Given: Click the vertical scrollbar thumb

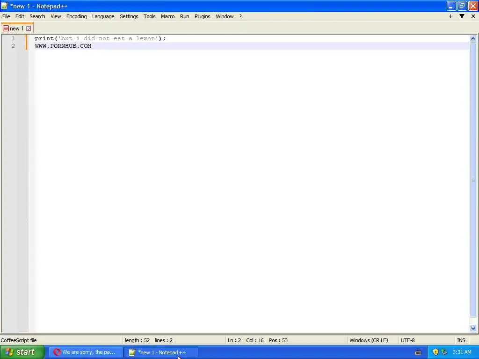Looking at the screenshot, I should (x=473, y=180).
